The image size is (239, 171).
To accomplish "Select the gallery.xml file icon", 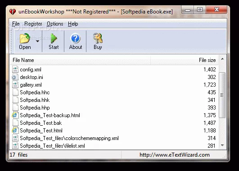I will [15, 85].
